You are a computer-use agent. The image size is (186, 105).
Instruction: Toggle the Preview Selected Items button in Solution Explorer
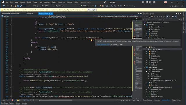tap(176, 17)
